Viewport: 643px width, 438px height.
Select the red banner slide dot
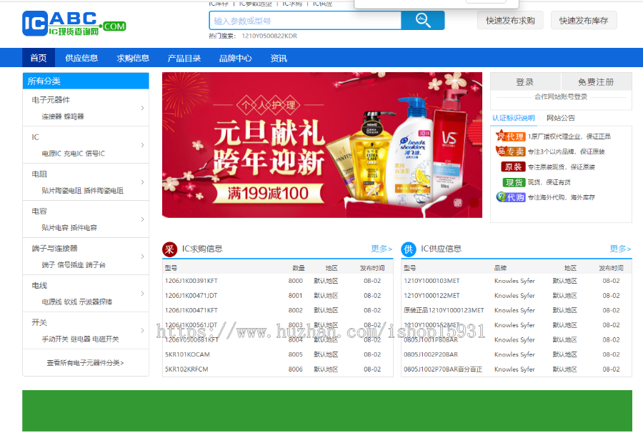474,203
